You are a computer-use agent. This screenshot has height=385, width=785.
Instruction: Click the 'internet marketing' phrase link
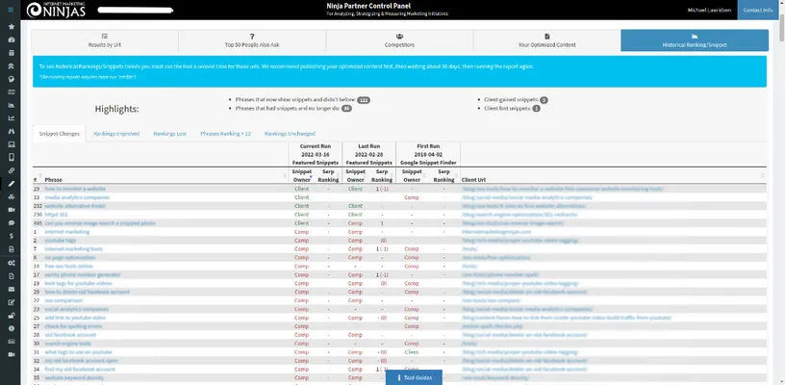click(66, 231)
